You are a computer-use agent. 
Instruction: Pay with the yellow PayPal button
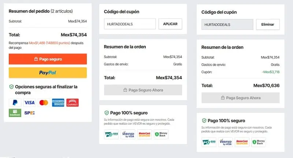48,73
